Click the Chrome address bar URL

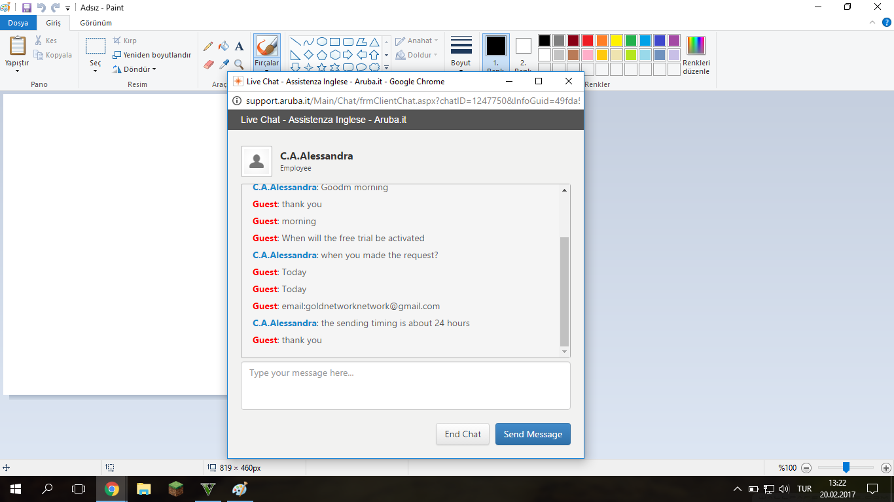412,101
